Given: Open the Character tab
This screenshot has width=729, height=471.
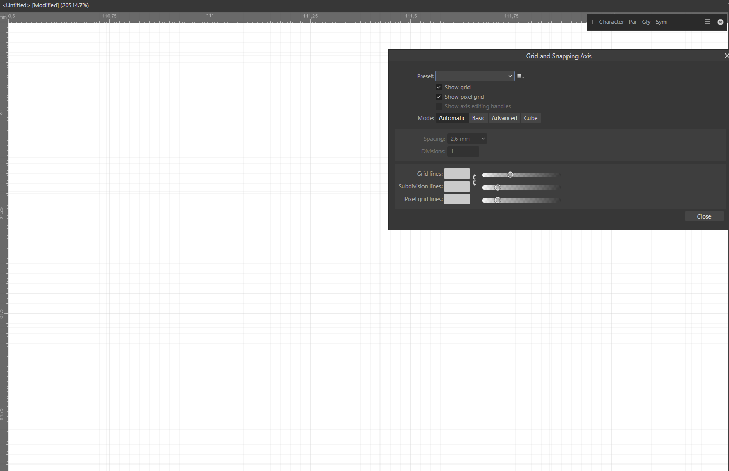Looking at the screenshot, I should point(611,22).
